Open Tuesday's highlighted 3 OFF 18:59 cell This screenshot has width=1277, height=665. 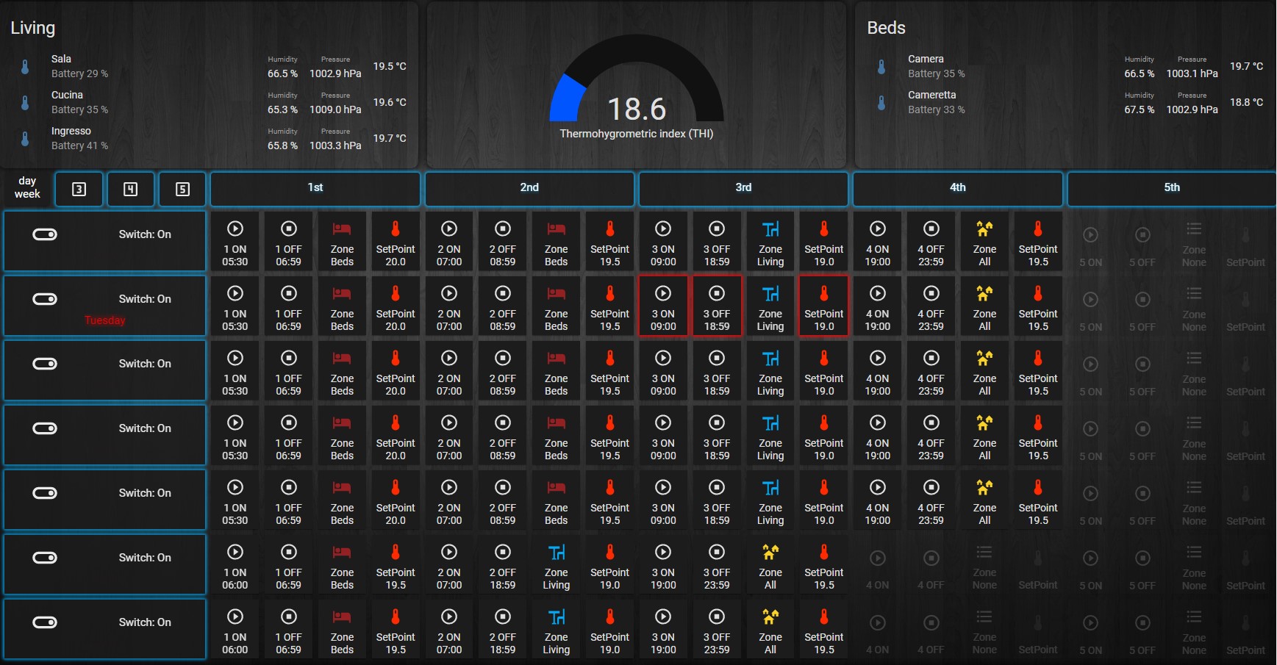[717, 306]
